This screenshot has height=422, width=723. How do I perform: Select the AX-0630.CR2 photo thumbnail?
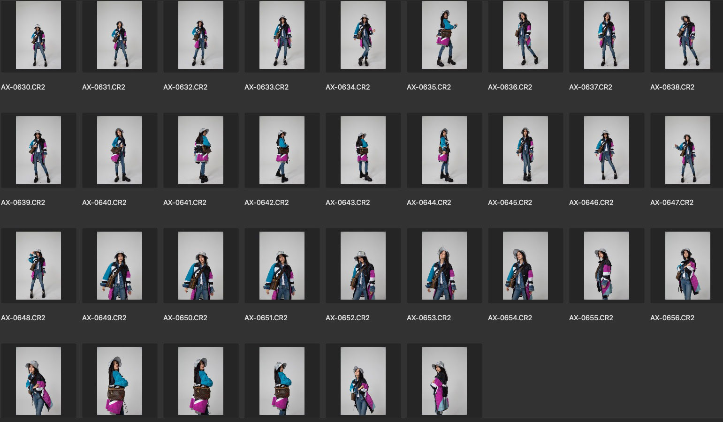[38, 35]
